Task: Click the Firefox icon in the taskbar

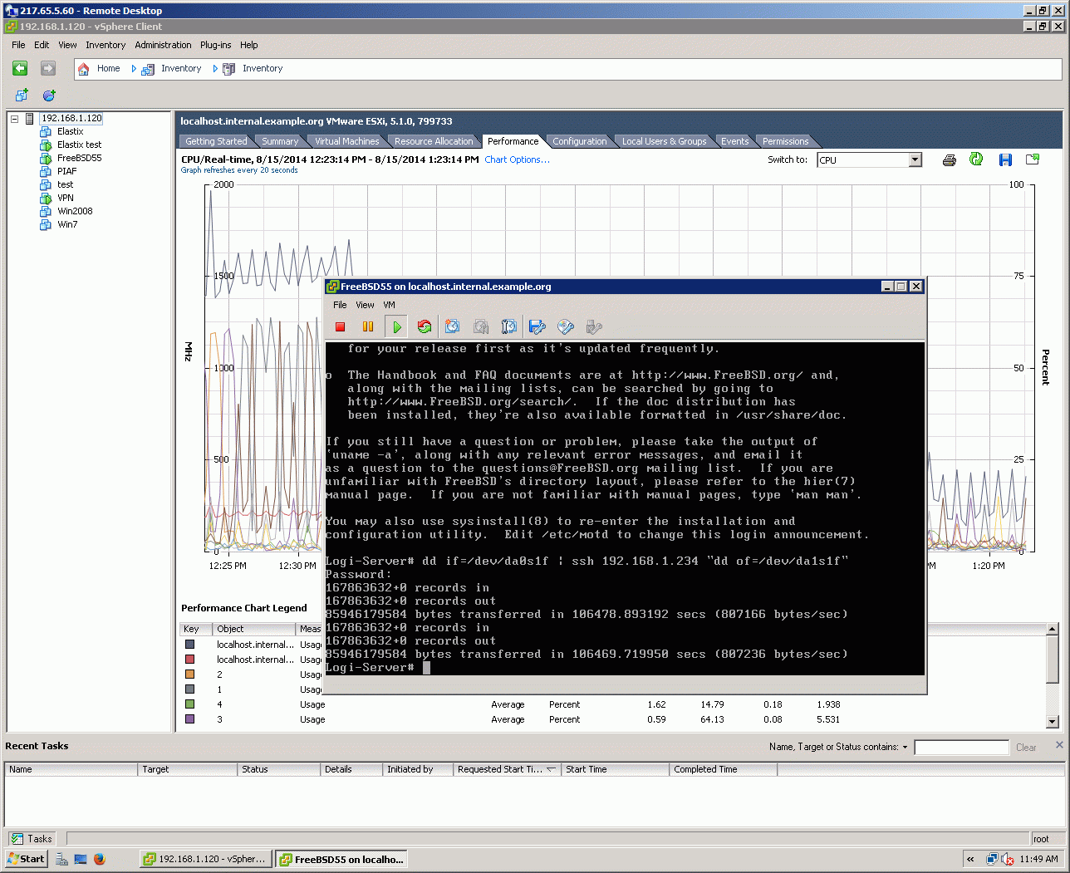Action: (100, 859)
